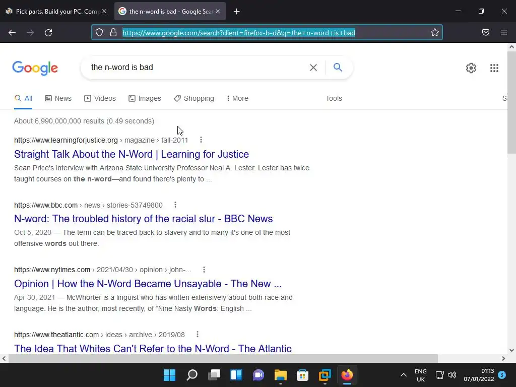
Task: Open clock and date in taskbar
Action: point(479,375)
